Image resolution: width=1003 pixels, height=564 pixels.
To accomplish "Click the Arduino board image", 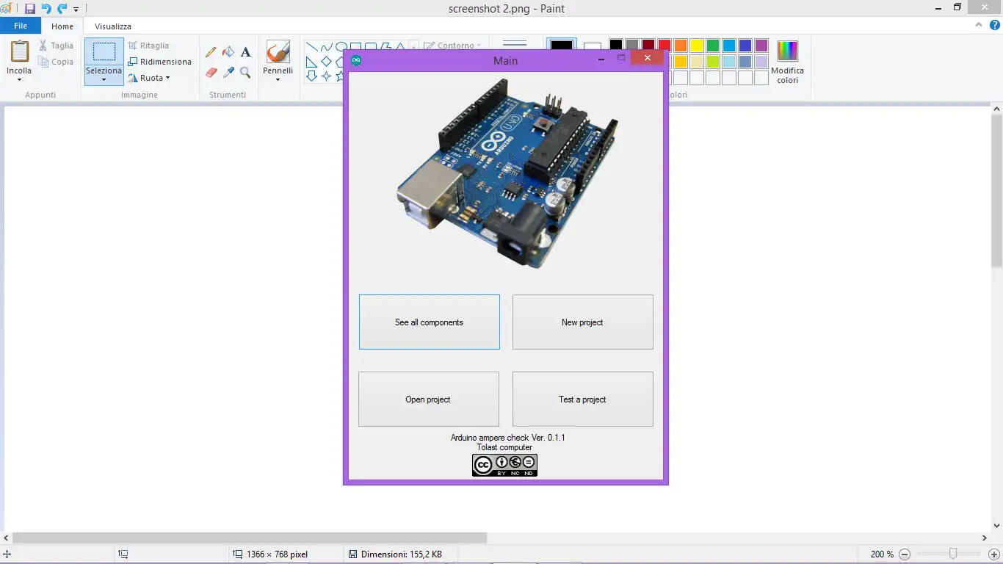I will pos(507,173).
